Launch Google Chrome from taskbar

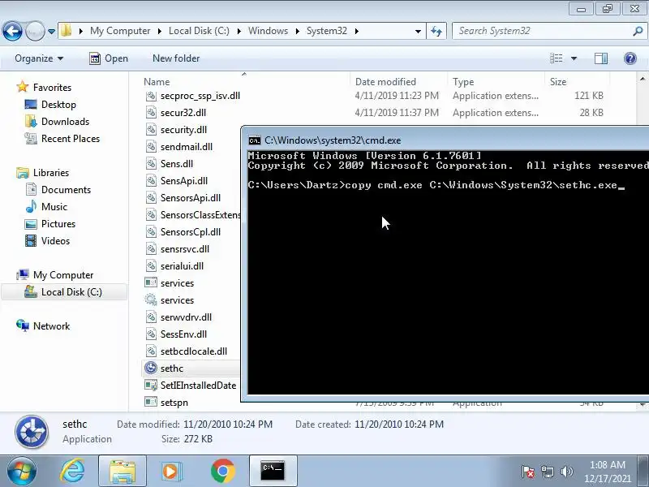[x=222, y=472]
